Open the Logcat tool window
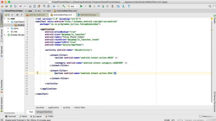The height and width of the screenshot is (121, 216). [x=36, y=116]
